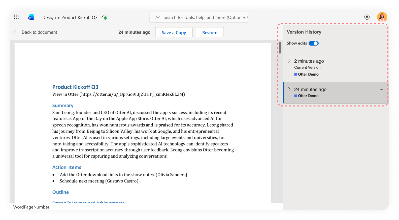
Task: Open the user profile avatar
Action: coord(382,17)
